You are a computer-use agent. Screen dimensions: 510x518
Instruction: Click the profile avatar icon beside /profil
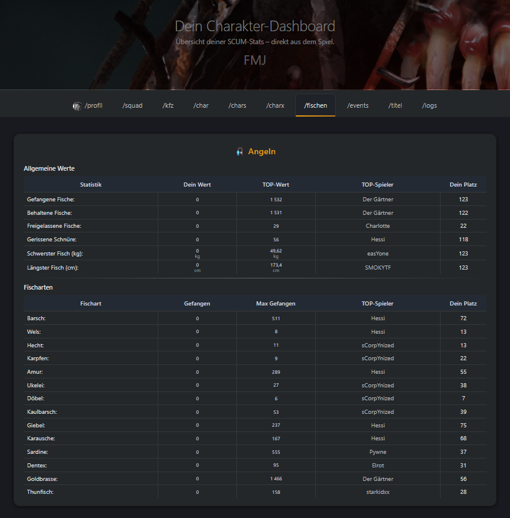(77, 105)
